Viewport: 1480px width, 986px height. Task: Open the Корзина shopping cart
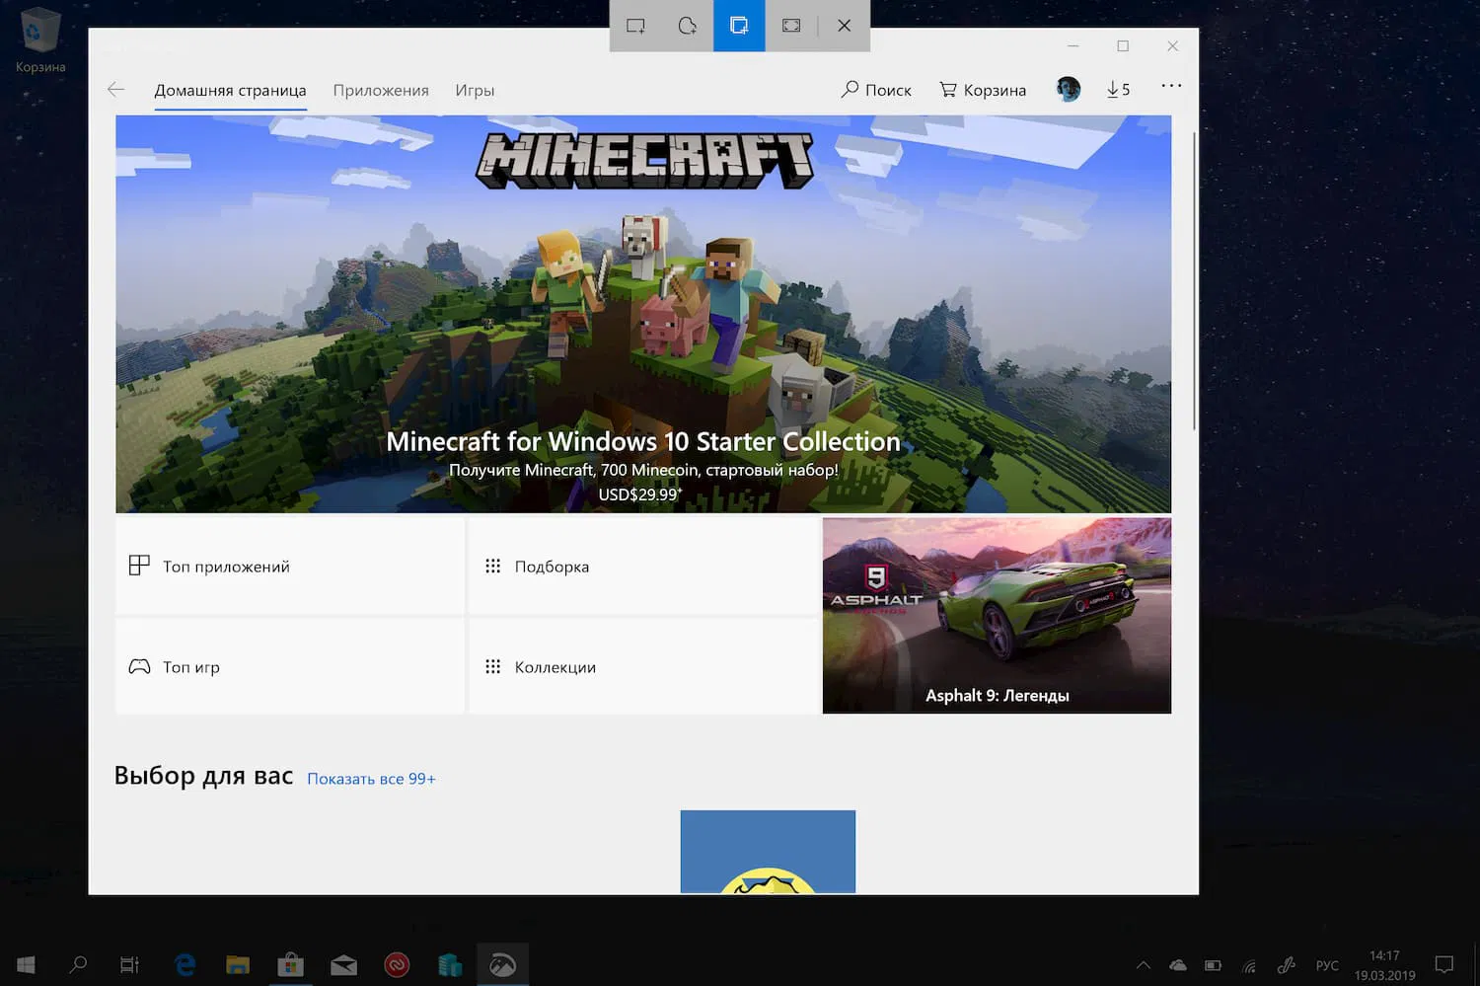983,89
